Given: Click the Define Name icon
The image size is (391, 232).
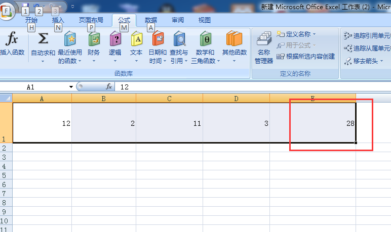Looking at the screenshot, I should (280, 34).
